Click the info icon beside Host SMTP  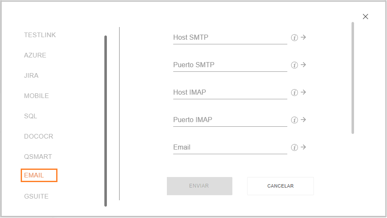tap(294, 38)
